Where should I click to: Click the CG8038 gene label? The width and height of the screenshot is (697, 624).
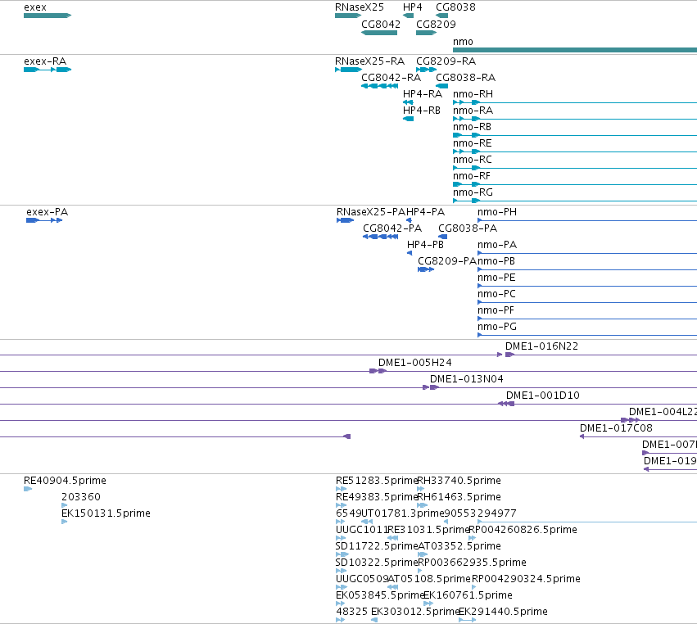click(x=455, y=7)
